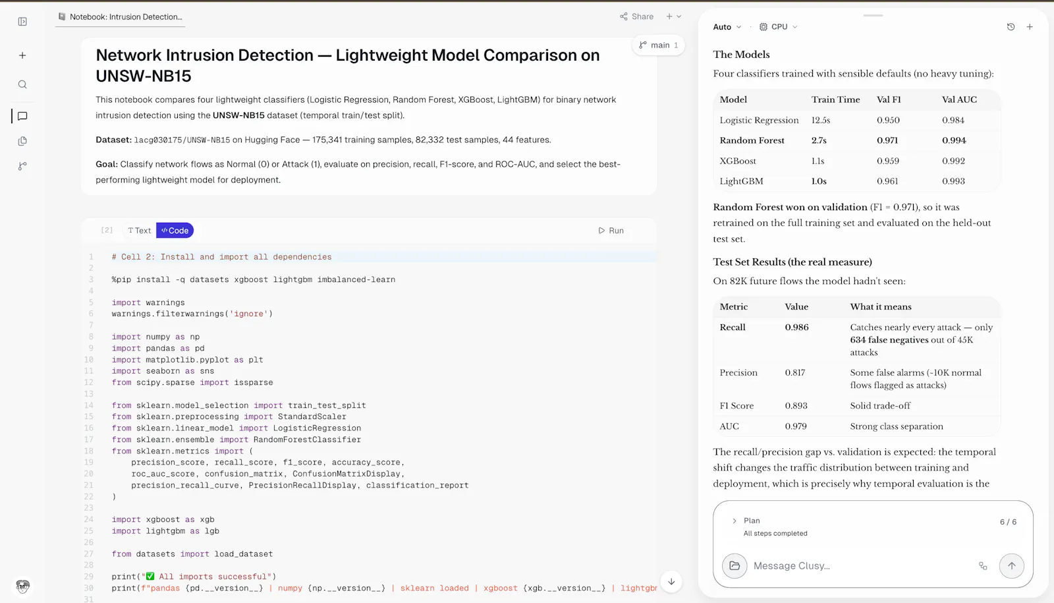Click 'The Models' heading in chat
This screenshot has height=603, width=1054.
tap(741, 55)
